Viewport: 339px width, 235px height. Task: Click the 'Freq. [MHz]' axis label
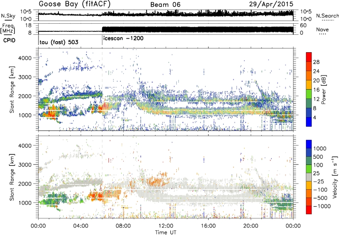point(8,29)
